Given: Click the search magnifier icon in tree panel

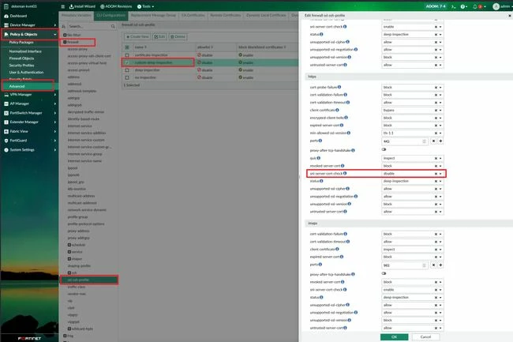Looking at the screenshot, I should pos(113,26).
